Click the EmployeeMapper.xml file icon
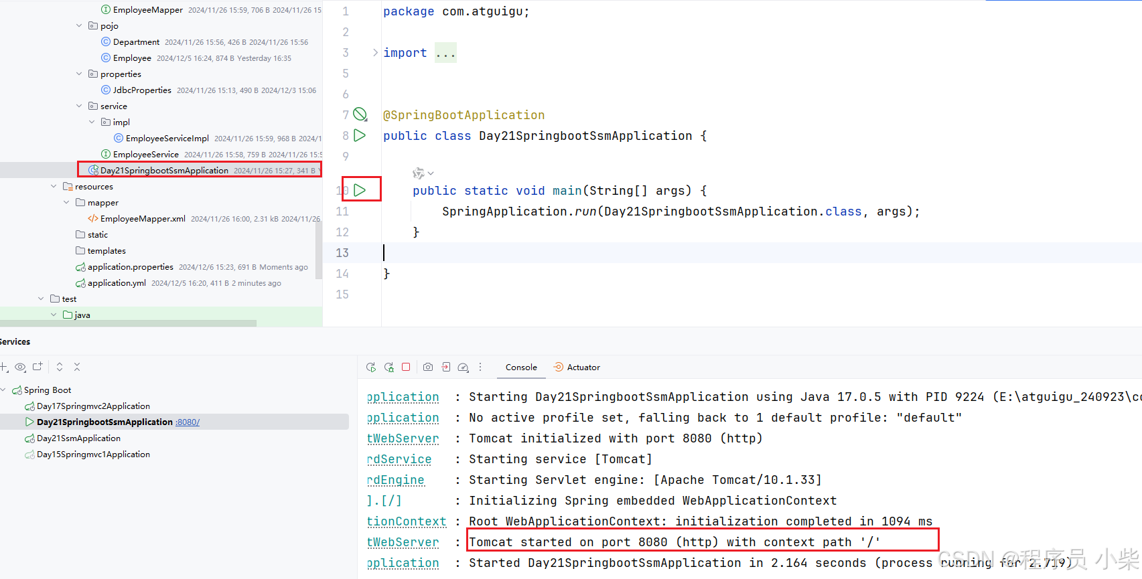 (93, 218)
